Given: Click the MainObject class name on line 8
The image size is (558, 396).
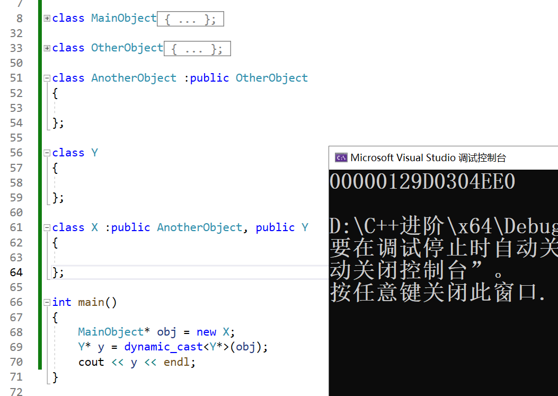Looking at the screenshot, I should click(124, 18).
